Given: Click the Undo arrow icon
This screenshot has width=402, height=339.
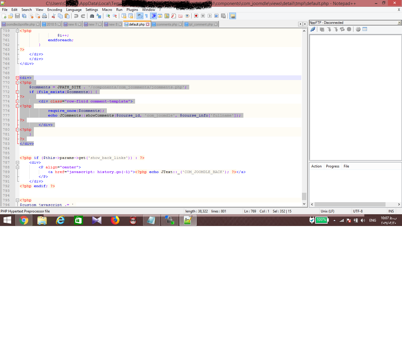Looking at the screenshot, I should coord(76,16).
